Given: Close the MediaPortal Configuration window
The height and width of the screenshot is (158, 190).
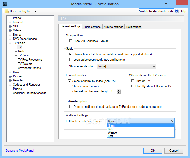Looking at the screenshot, I should (182, 3).
